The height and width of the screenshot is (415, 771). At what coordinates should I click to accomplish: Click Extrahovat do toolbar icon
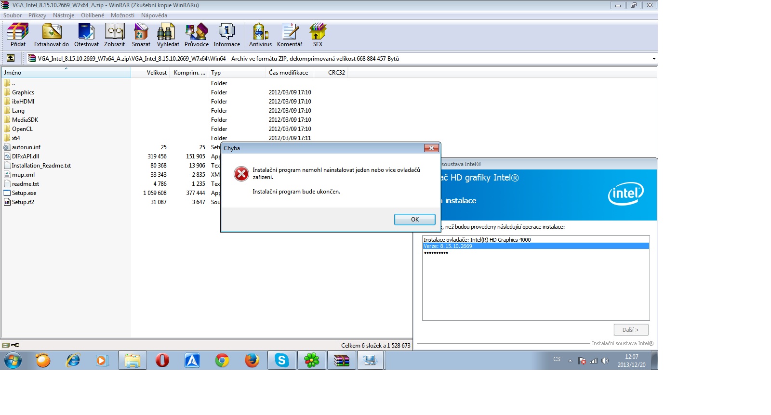click(x=52, y=35)
